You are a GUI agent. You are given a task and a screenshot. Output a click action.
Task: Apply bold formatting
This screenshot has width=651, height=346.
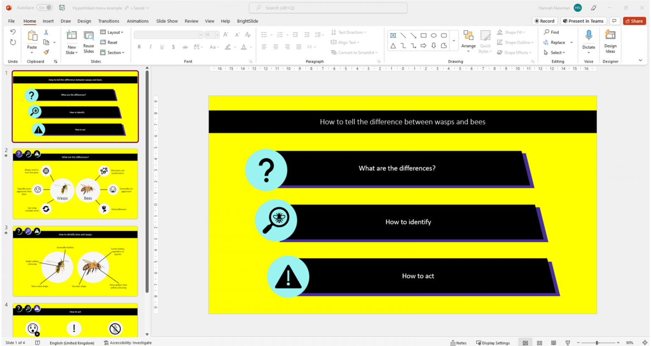click(x=139, y=47)
